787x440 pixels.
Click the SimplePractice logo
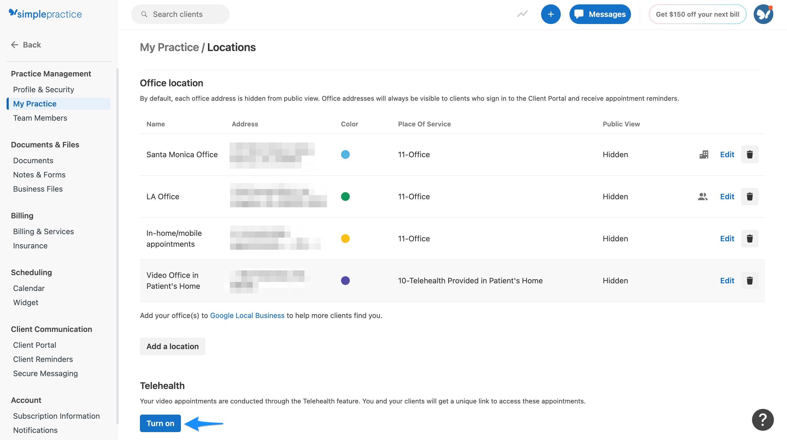(45, 14)
